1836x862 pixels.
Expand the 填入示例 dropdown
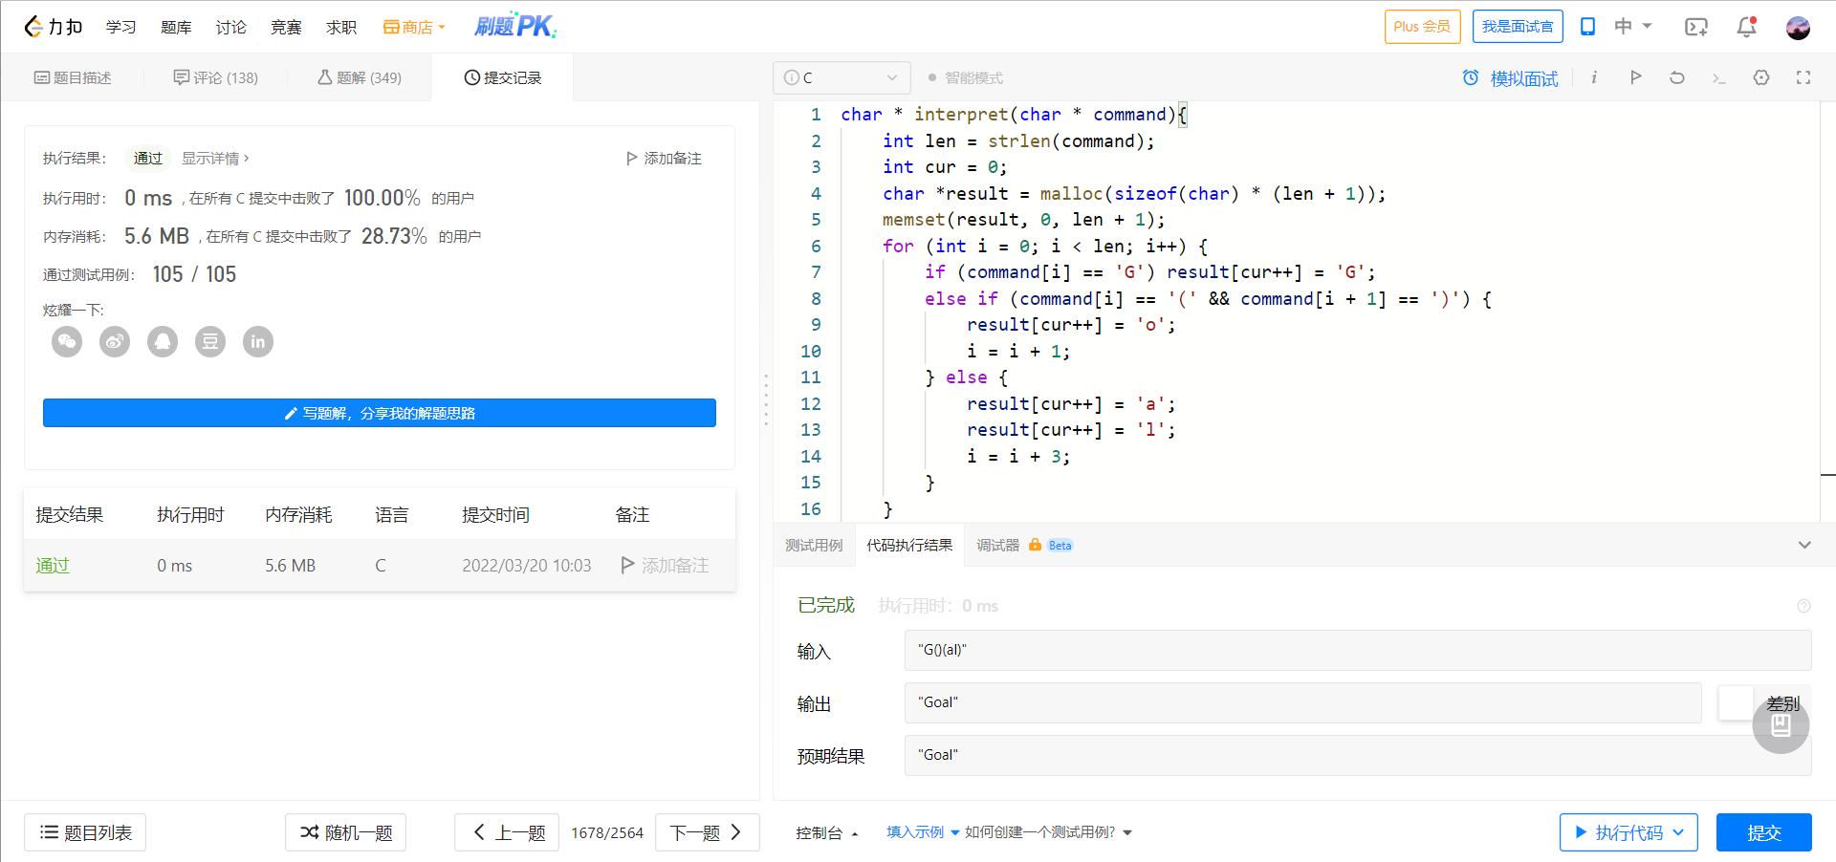[x=923, y=832]
